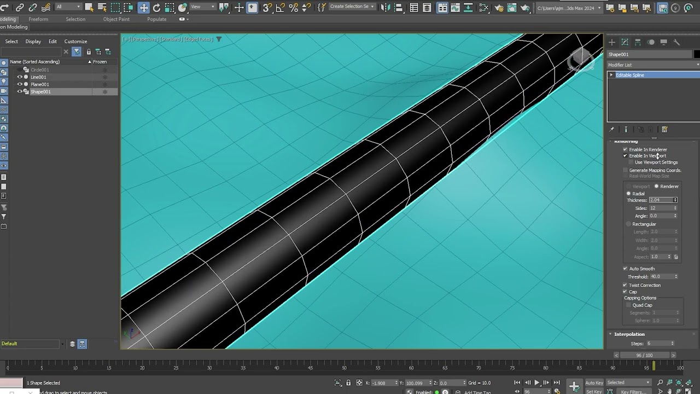
Task: Click the Auto Key button
Action: (594, 383)
